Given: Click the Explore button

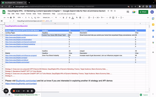Looking at the screenshot, I should point(144,95).
